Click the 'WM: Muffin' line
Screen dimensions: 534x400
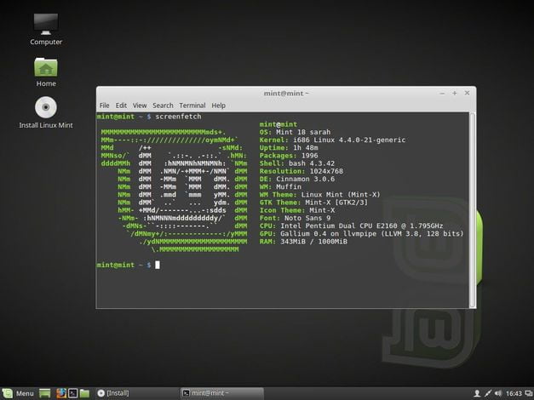(x=280, y=187)
